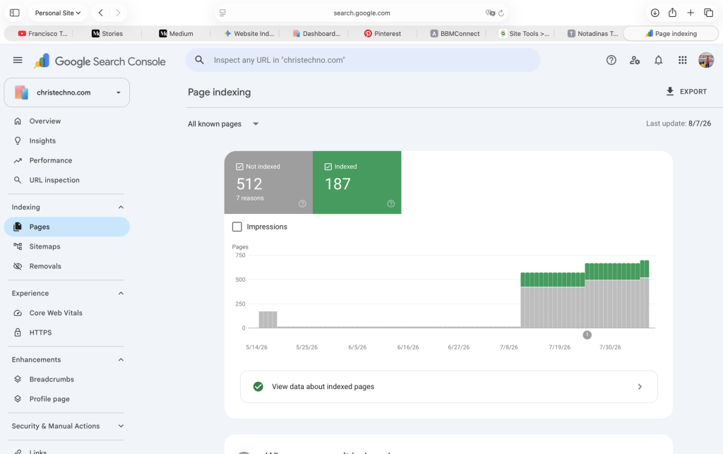Click the reader page icon in address bar

(x=222, y=13)
